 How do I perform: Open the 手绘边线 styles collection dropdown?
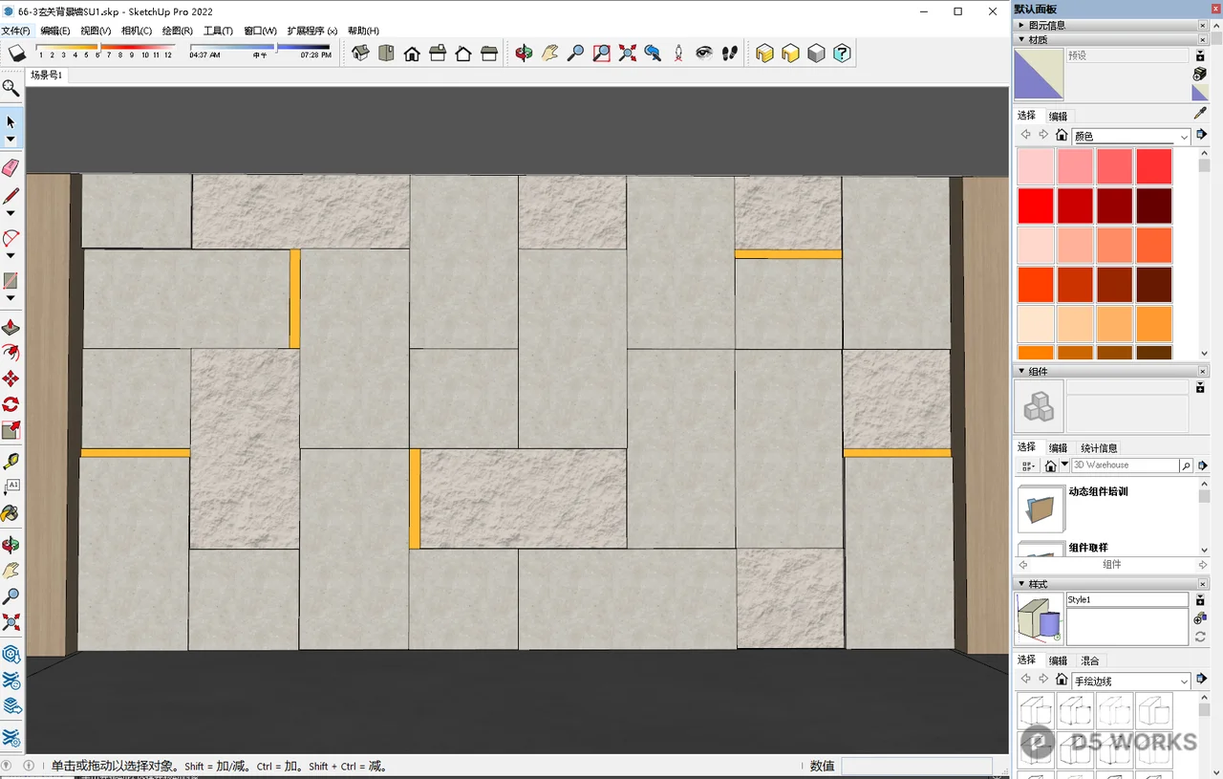pyautogui.click(x=1130, y=682)
